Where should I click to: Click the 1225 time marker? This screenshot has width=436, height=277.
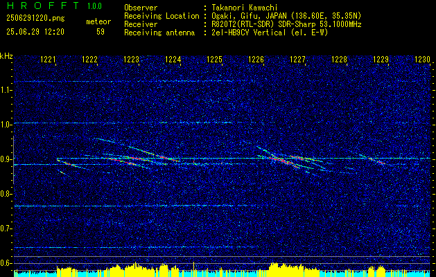coord(215,60)
